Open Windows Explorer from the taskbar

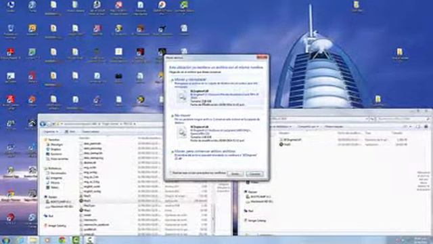click(x=34, y=240)
